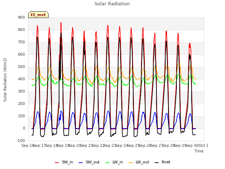The width and height of the screenshot is (225, 169).
Task: Click the EE_met annotation label
Action: (38, 15)
